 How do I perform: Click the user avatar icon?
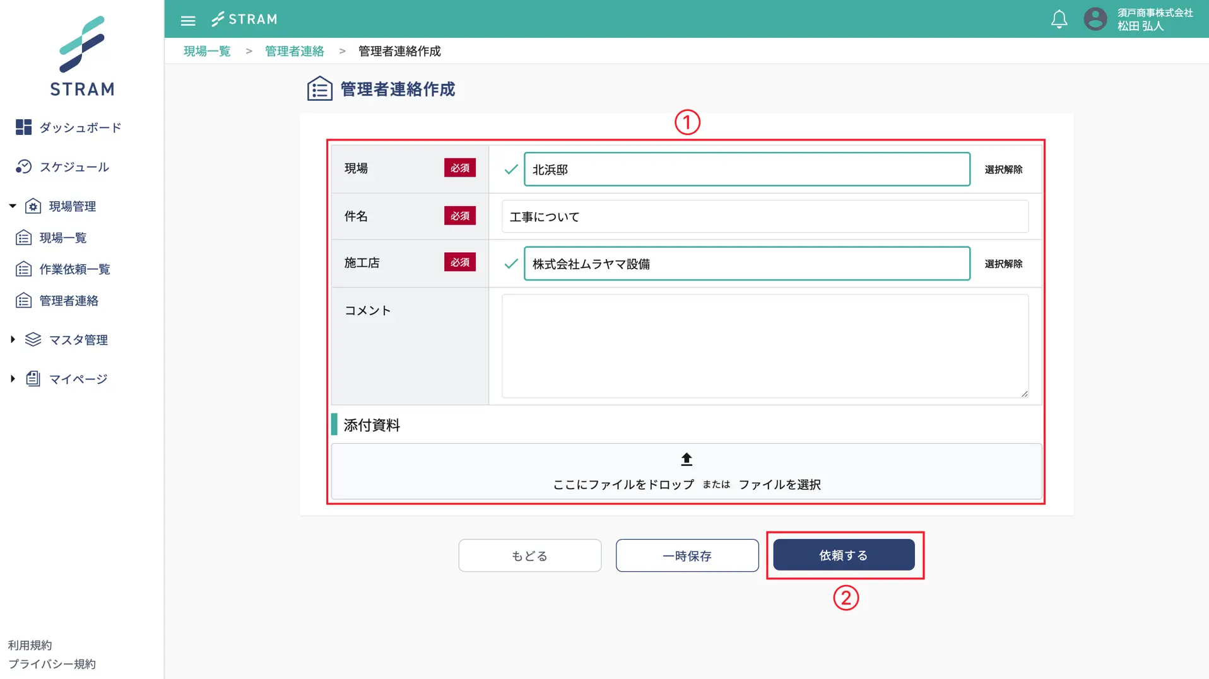pos(1095,19)
